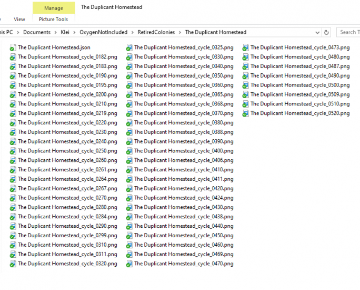Open The Duplicant Homestead.json file icon
The image size is (360, 290).
[13, 47]
